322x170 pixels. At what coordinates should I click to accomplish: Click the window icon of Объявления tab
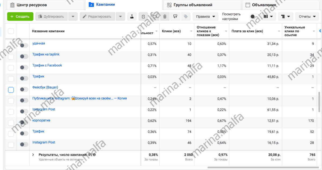[x=248, y=5]
